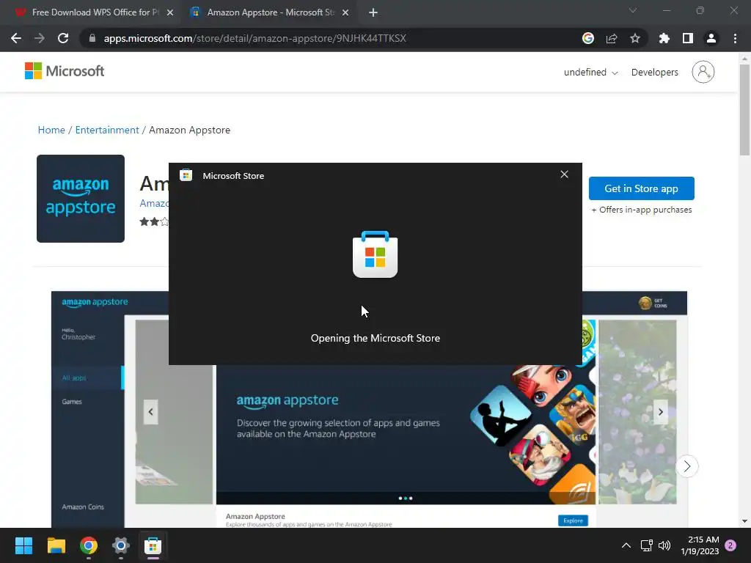
Task: Open Entertainment breadcrumb link
Action: [x=107, y=130]
